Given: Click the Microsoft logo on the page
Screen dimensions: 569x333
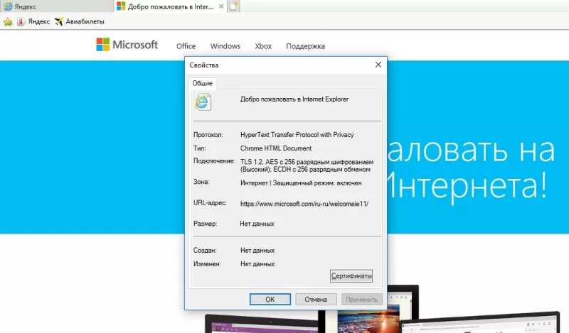Looking at the screenshot, I should point(127,45).
